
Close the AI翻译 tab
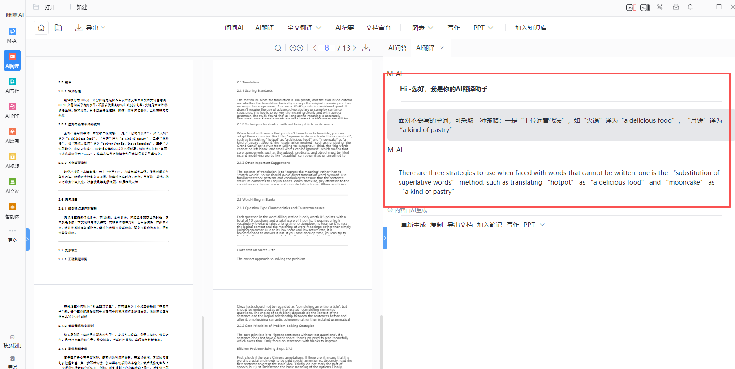tap(442, 48)
